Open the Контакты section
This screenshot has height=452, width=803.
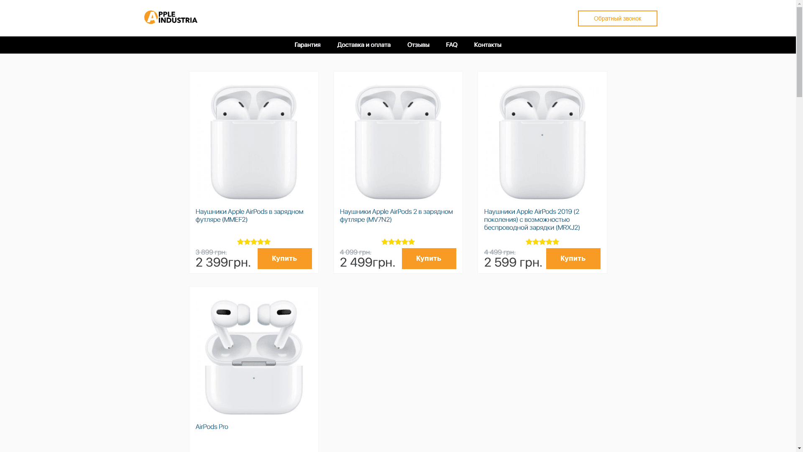487,45
